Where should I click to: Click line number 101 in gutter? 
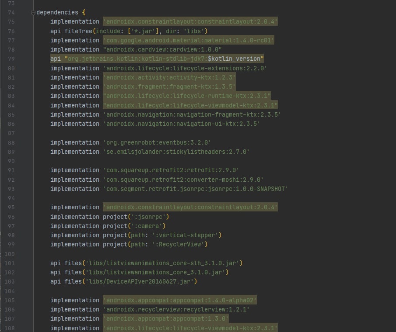tap(9, 263)
